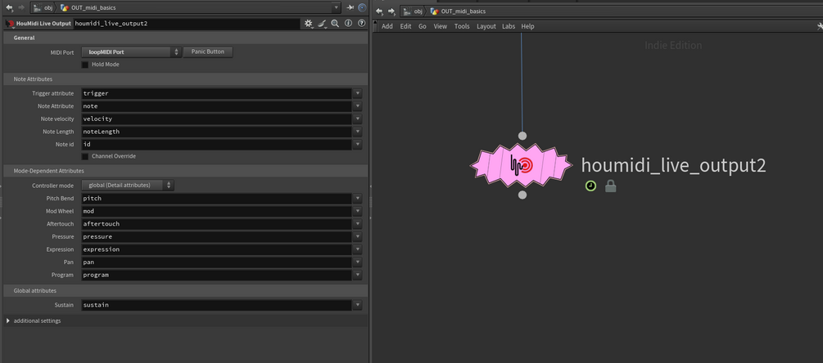Enable the Hold Mode checkbox
The width and height of the screenshot is (823, 363).
click(x=85, y=65)
